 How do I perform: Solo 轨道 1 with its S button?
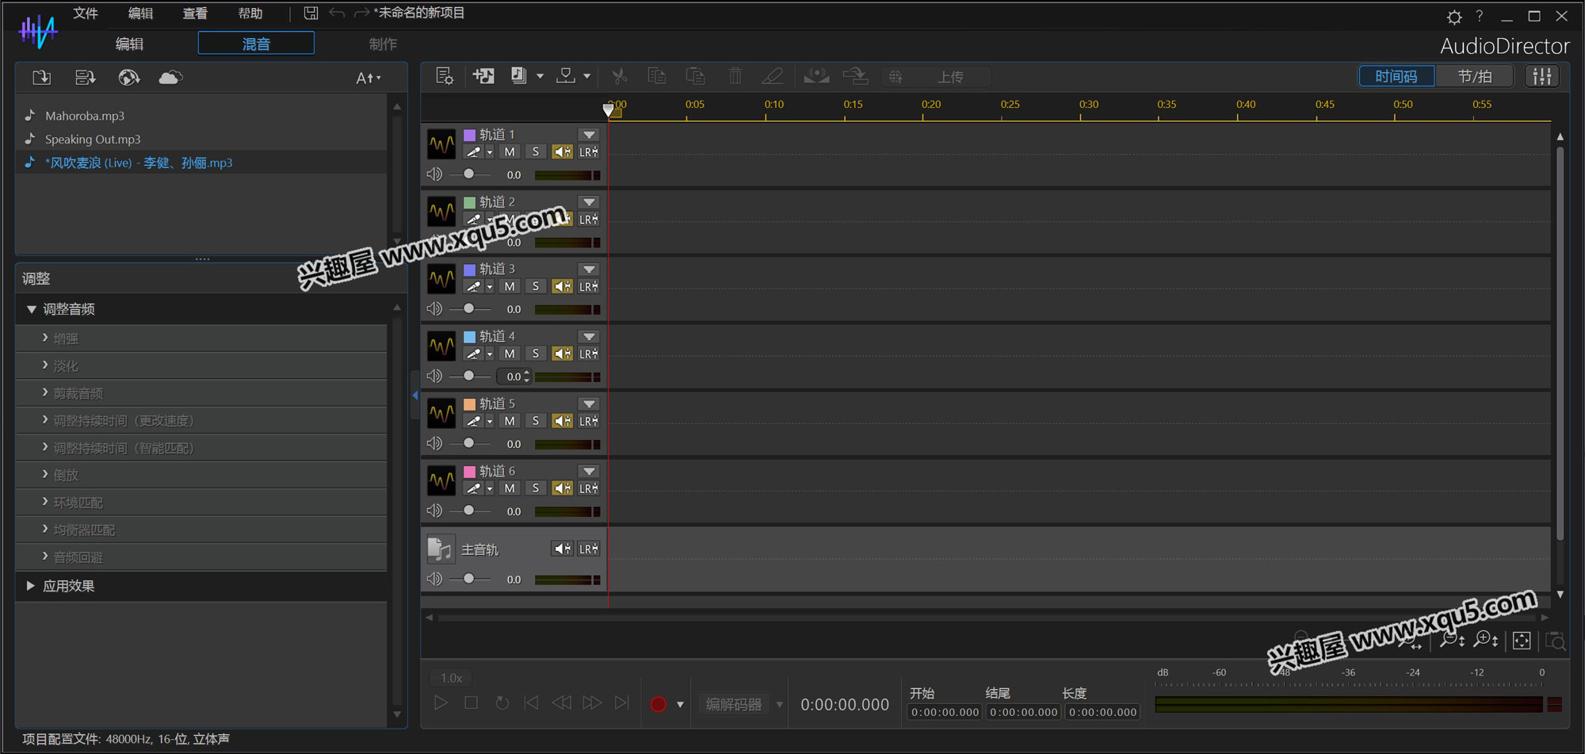(536, 151)
